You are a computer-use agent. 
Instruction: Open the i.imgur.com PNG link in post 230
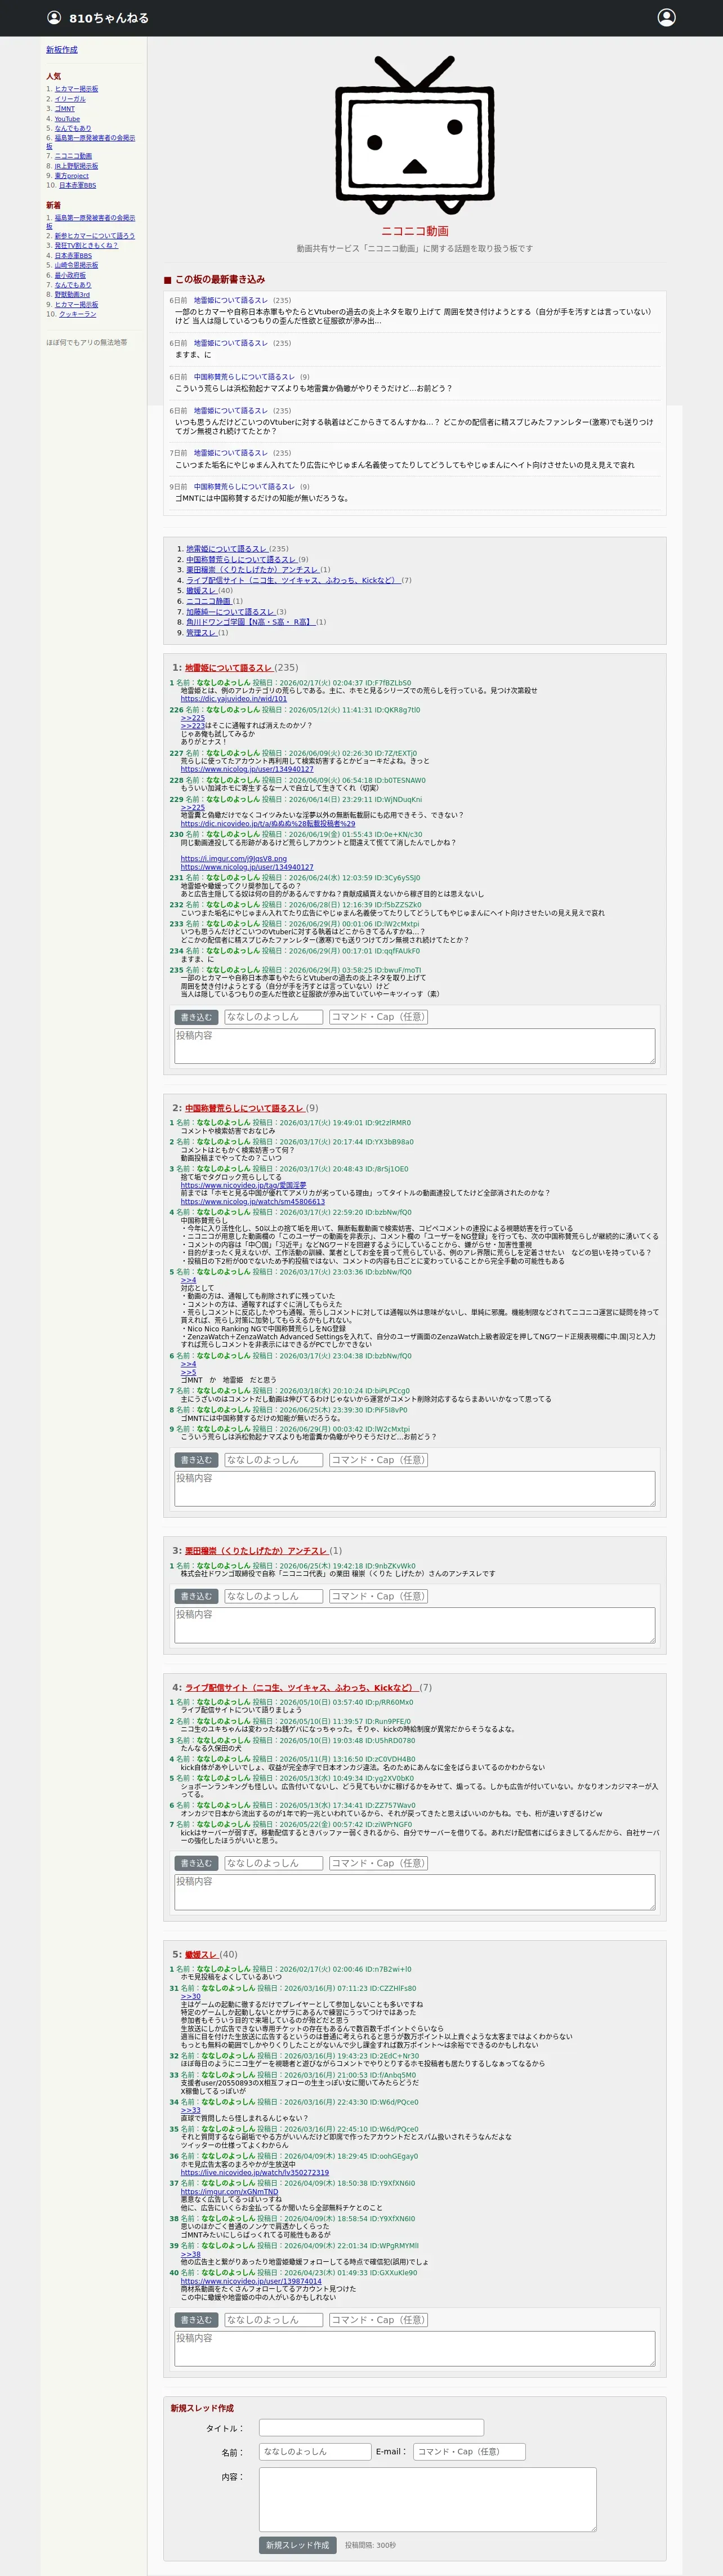click(233, 859)
